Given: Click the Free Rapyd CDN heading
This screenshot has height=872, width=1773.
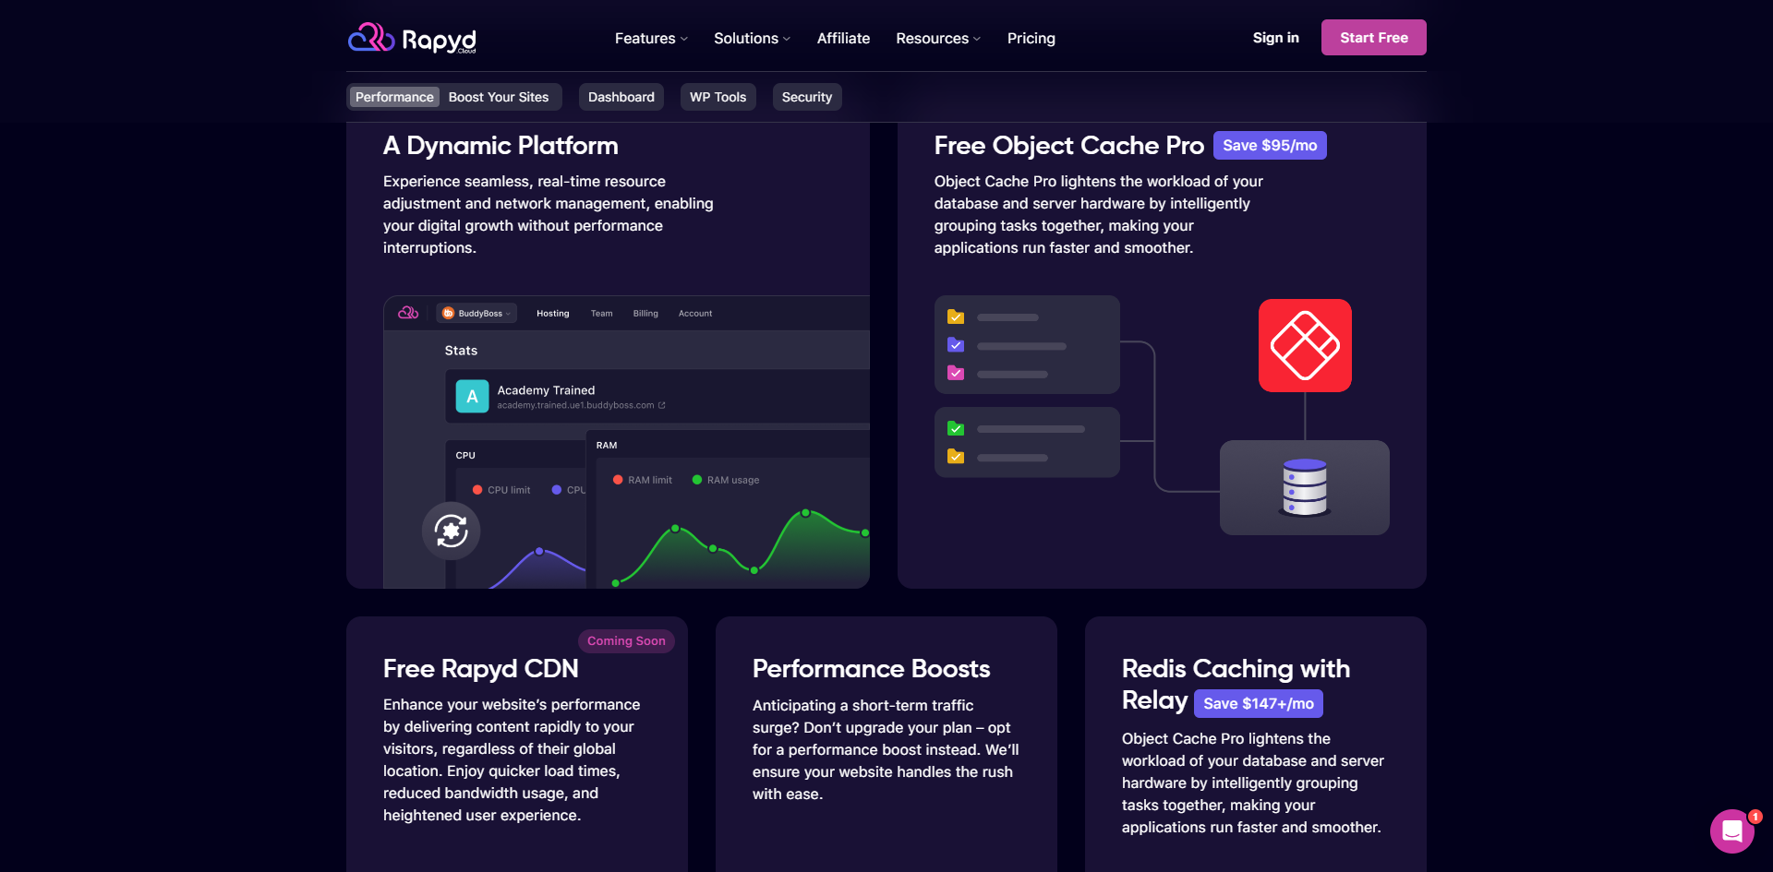Looking at the screenshot, I should [481, 669].
